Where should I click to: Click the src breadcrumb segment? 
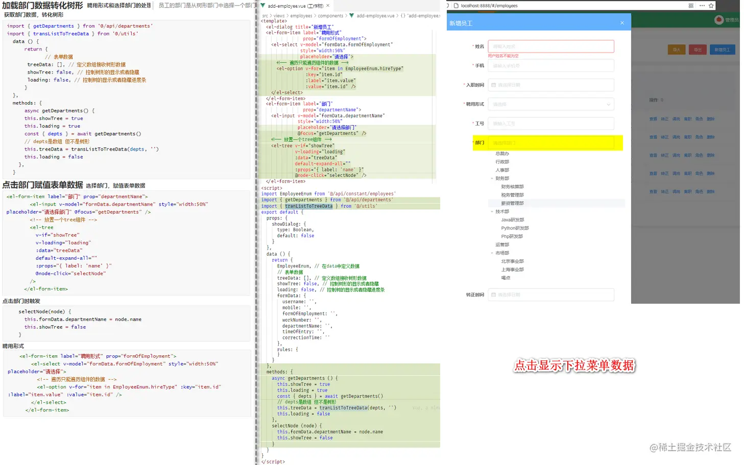click(265, 16)
